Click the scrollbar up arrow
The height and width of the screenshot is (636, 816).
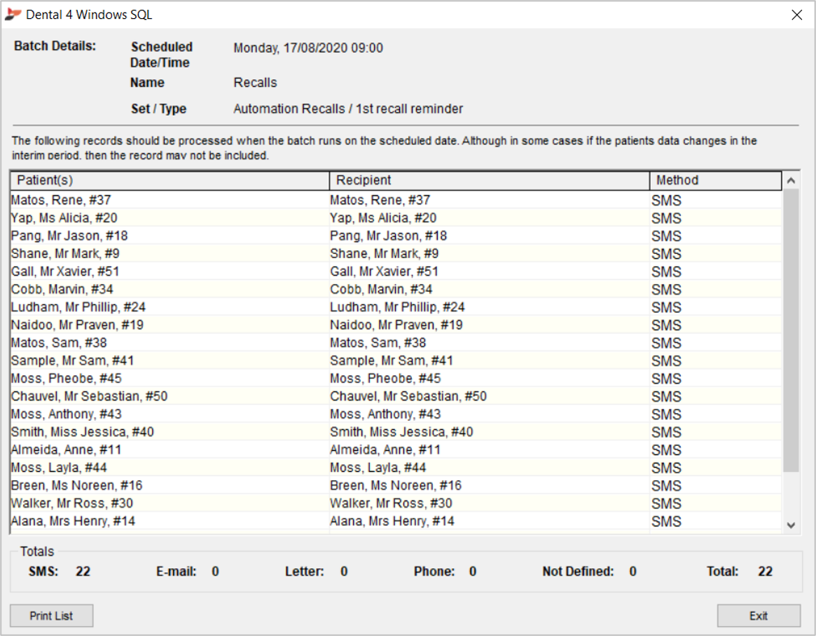791,180
